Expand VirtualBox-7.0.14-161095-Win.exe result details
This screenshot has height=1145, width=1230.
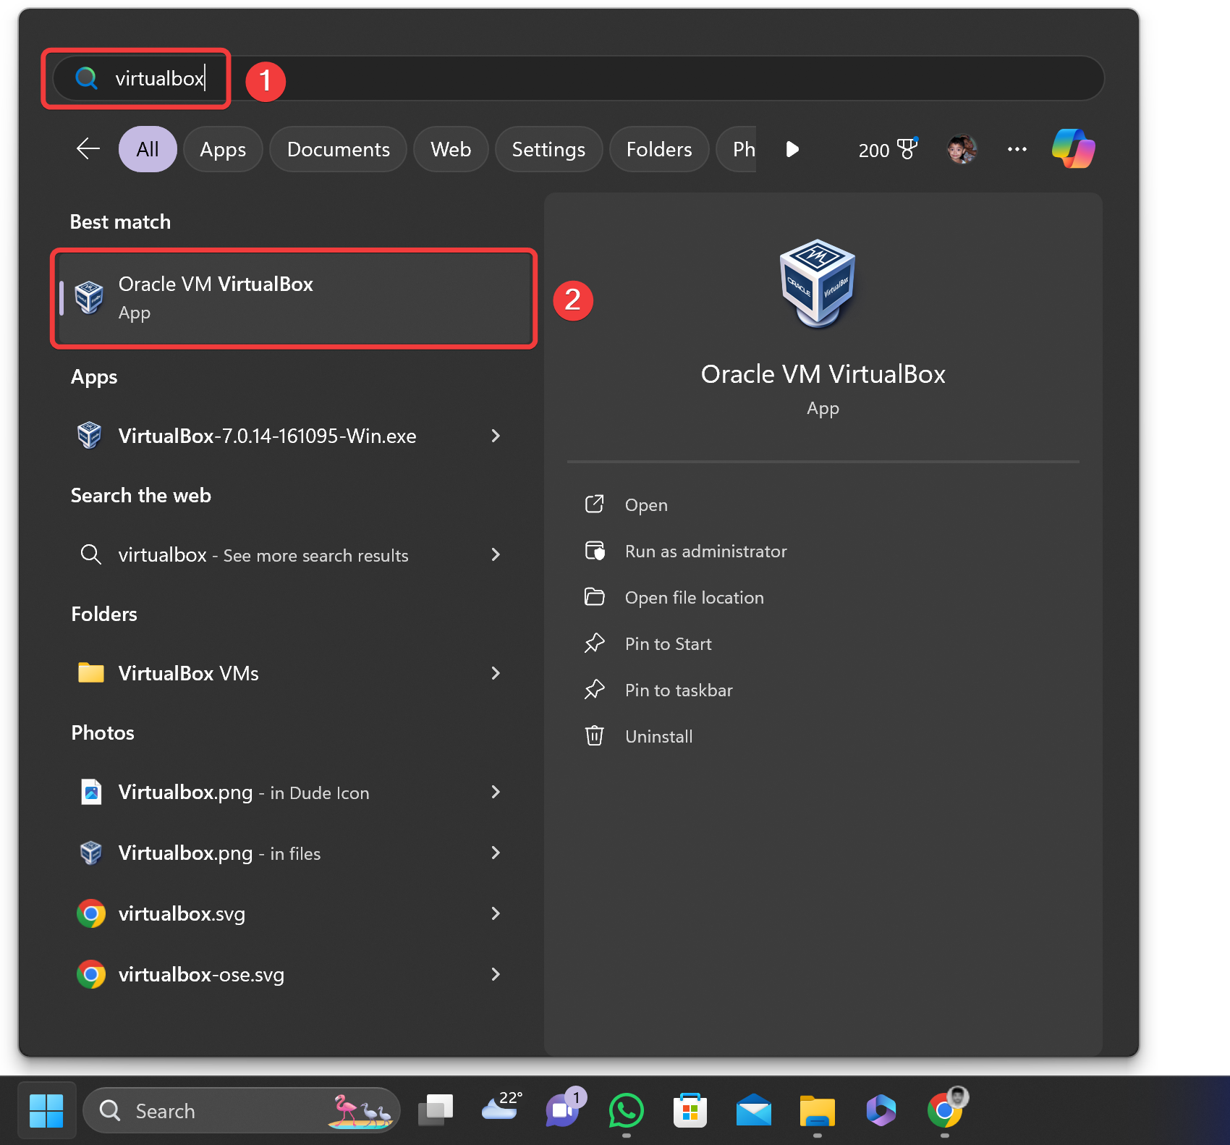point(496,436)
